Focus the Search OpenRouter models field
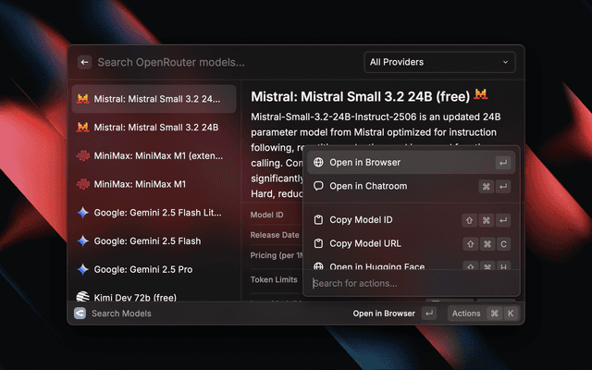The height and width of the screenshot is (370, 592). [x=222, y=62]
